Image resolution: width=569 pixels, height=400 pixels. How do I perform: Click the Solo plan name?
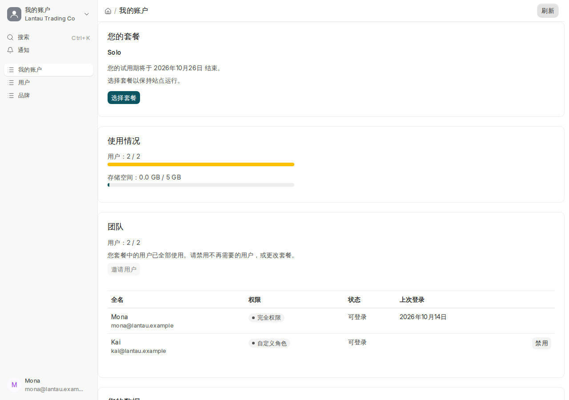coord(114,52)
